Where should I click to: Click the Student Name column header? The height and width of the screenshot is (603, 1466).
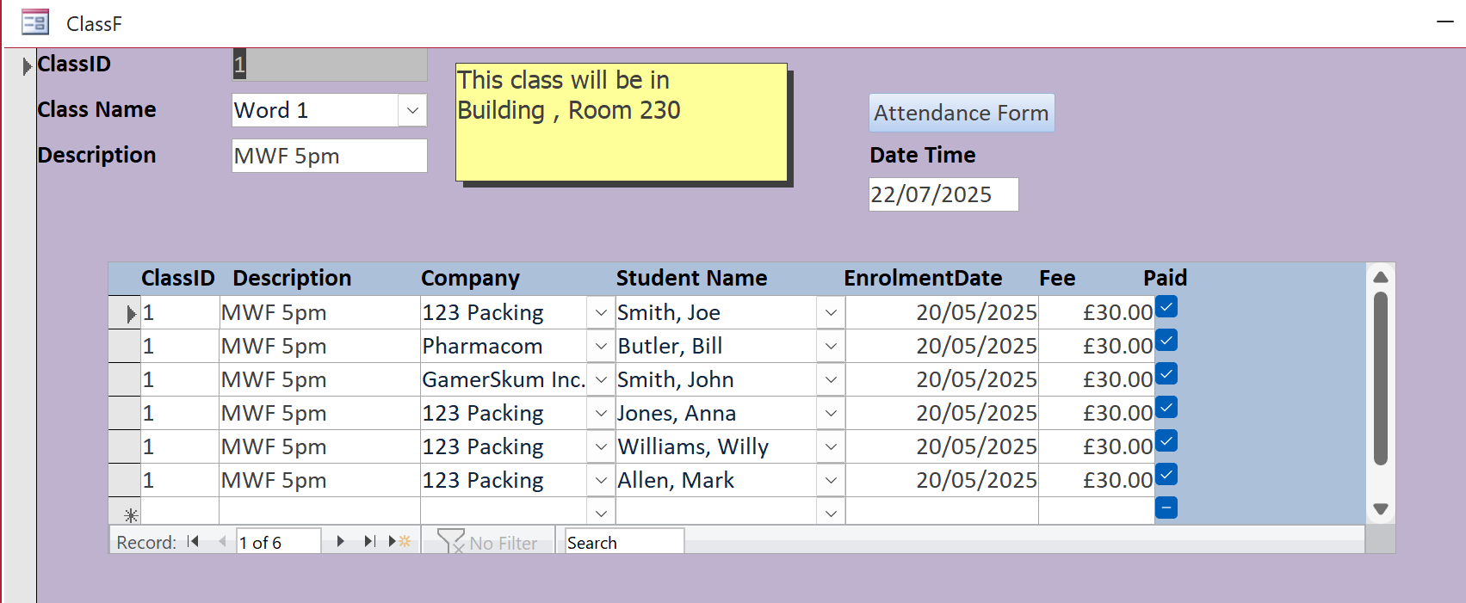point(691,278)
